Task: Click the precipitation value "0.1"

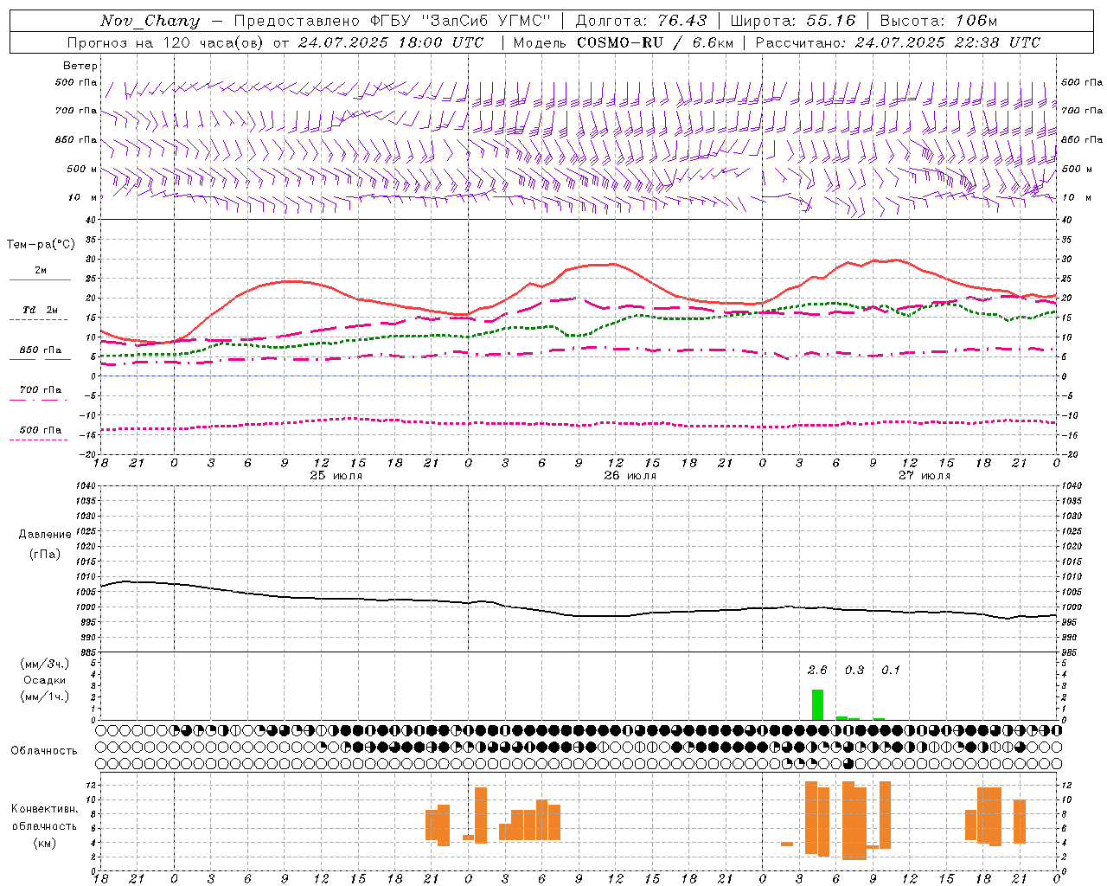Action: 891,670
